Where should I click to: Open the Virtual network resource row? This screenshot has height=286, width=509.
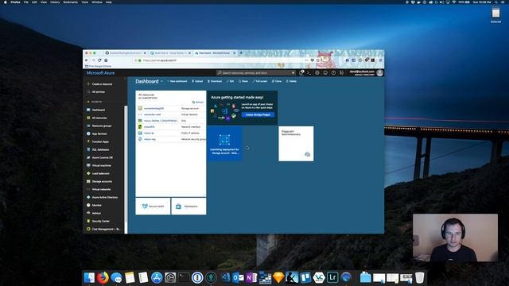[x=171, y=114]
